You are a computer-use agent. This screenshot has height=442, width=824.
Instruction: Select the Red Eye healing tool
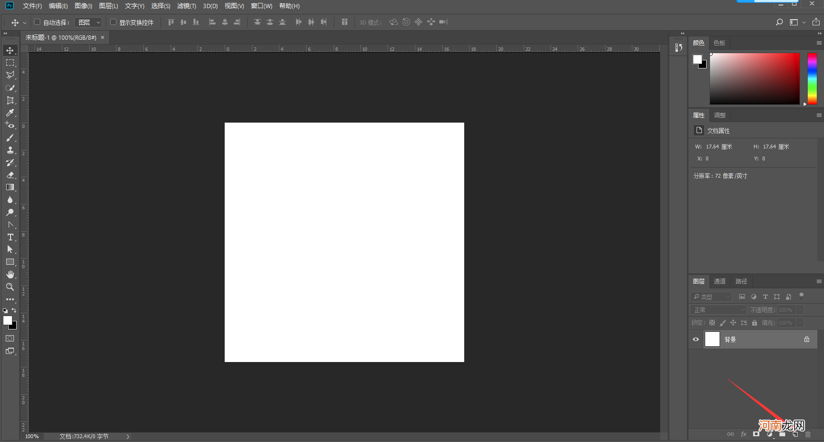tap(10, 125)
